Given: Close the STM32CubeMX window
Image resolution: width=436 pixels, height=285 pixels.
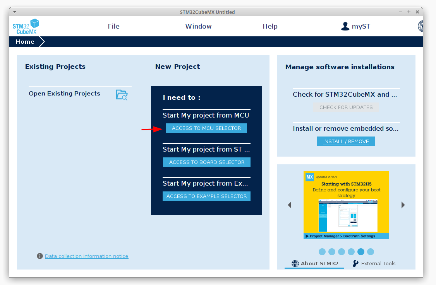Looking at the screenshot, I should click(417, 12).
